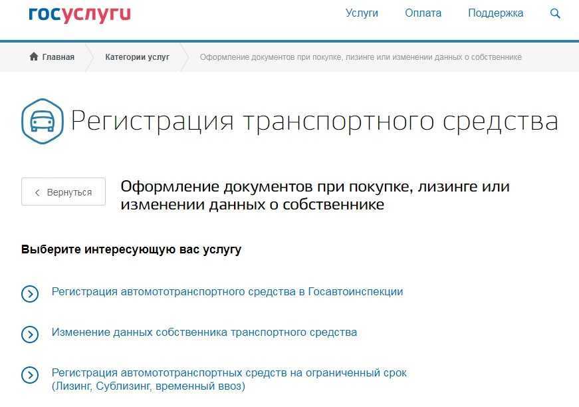The image size is (579, 407).
Task: Click the home icon in breadcrumbs
Action: click(34, 57)
